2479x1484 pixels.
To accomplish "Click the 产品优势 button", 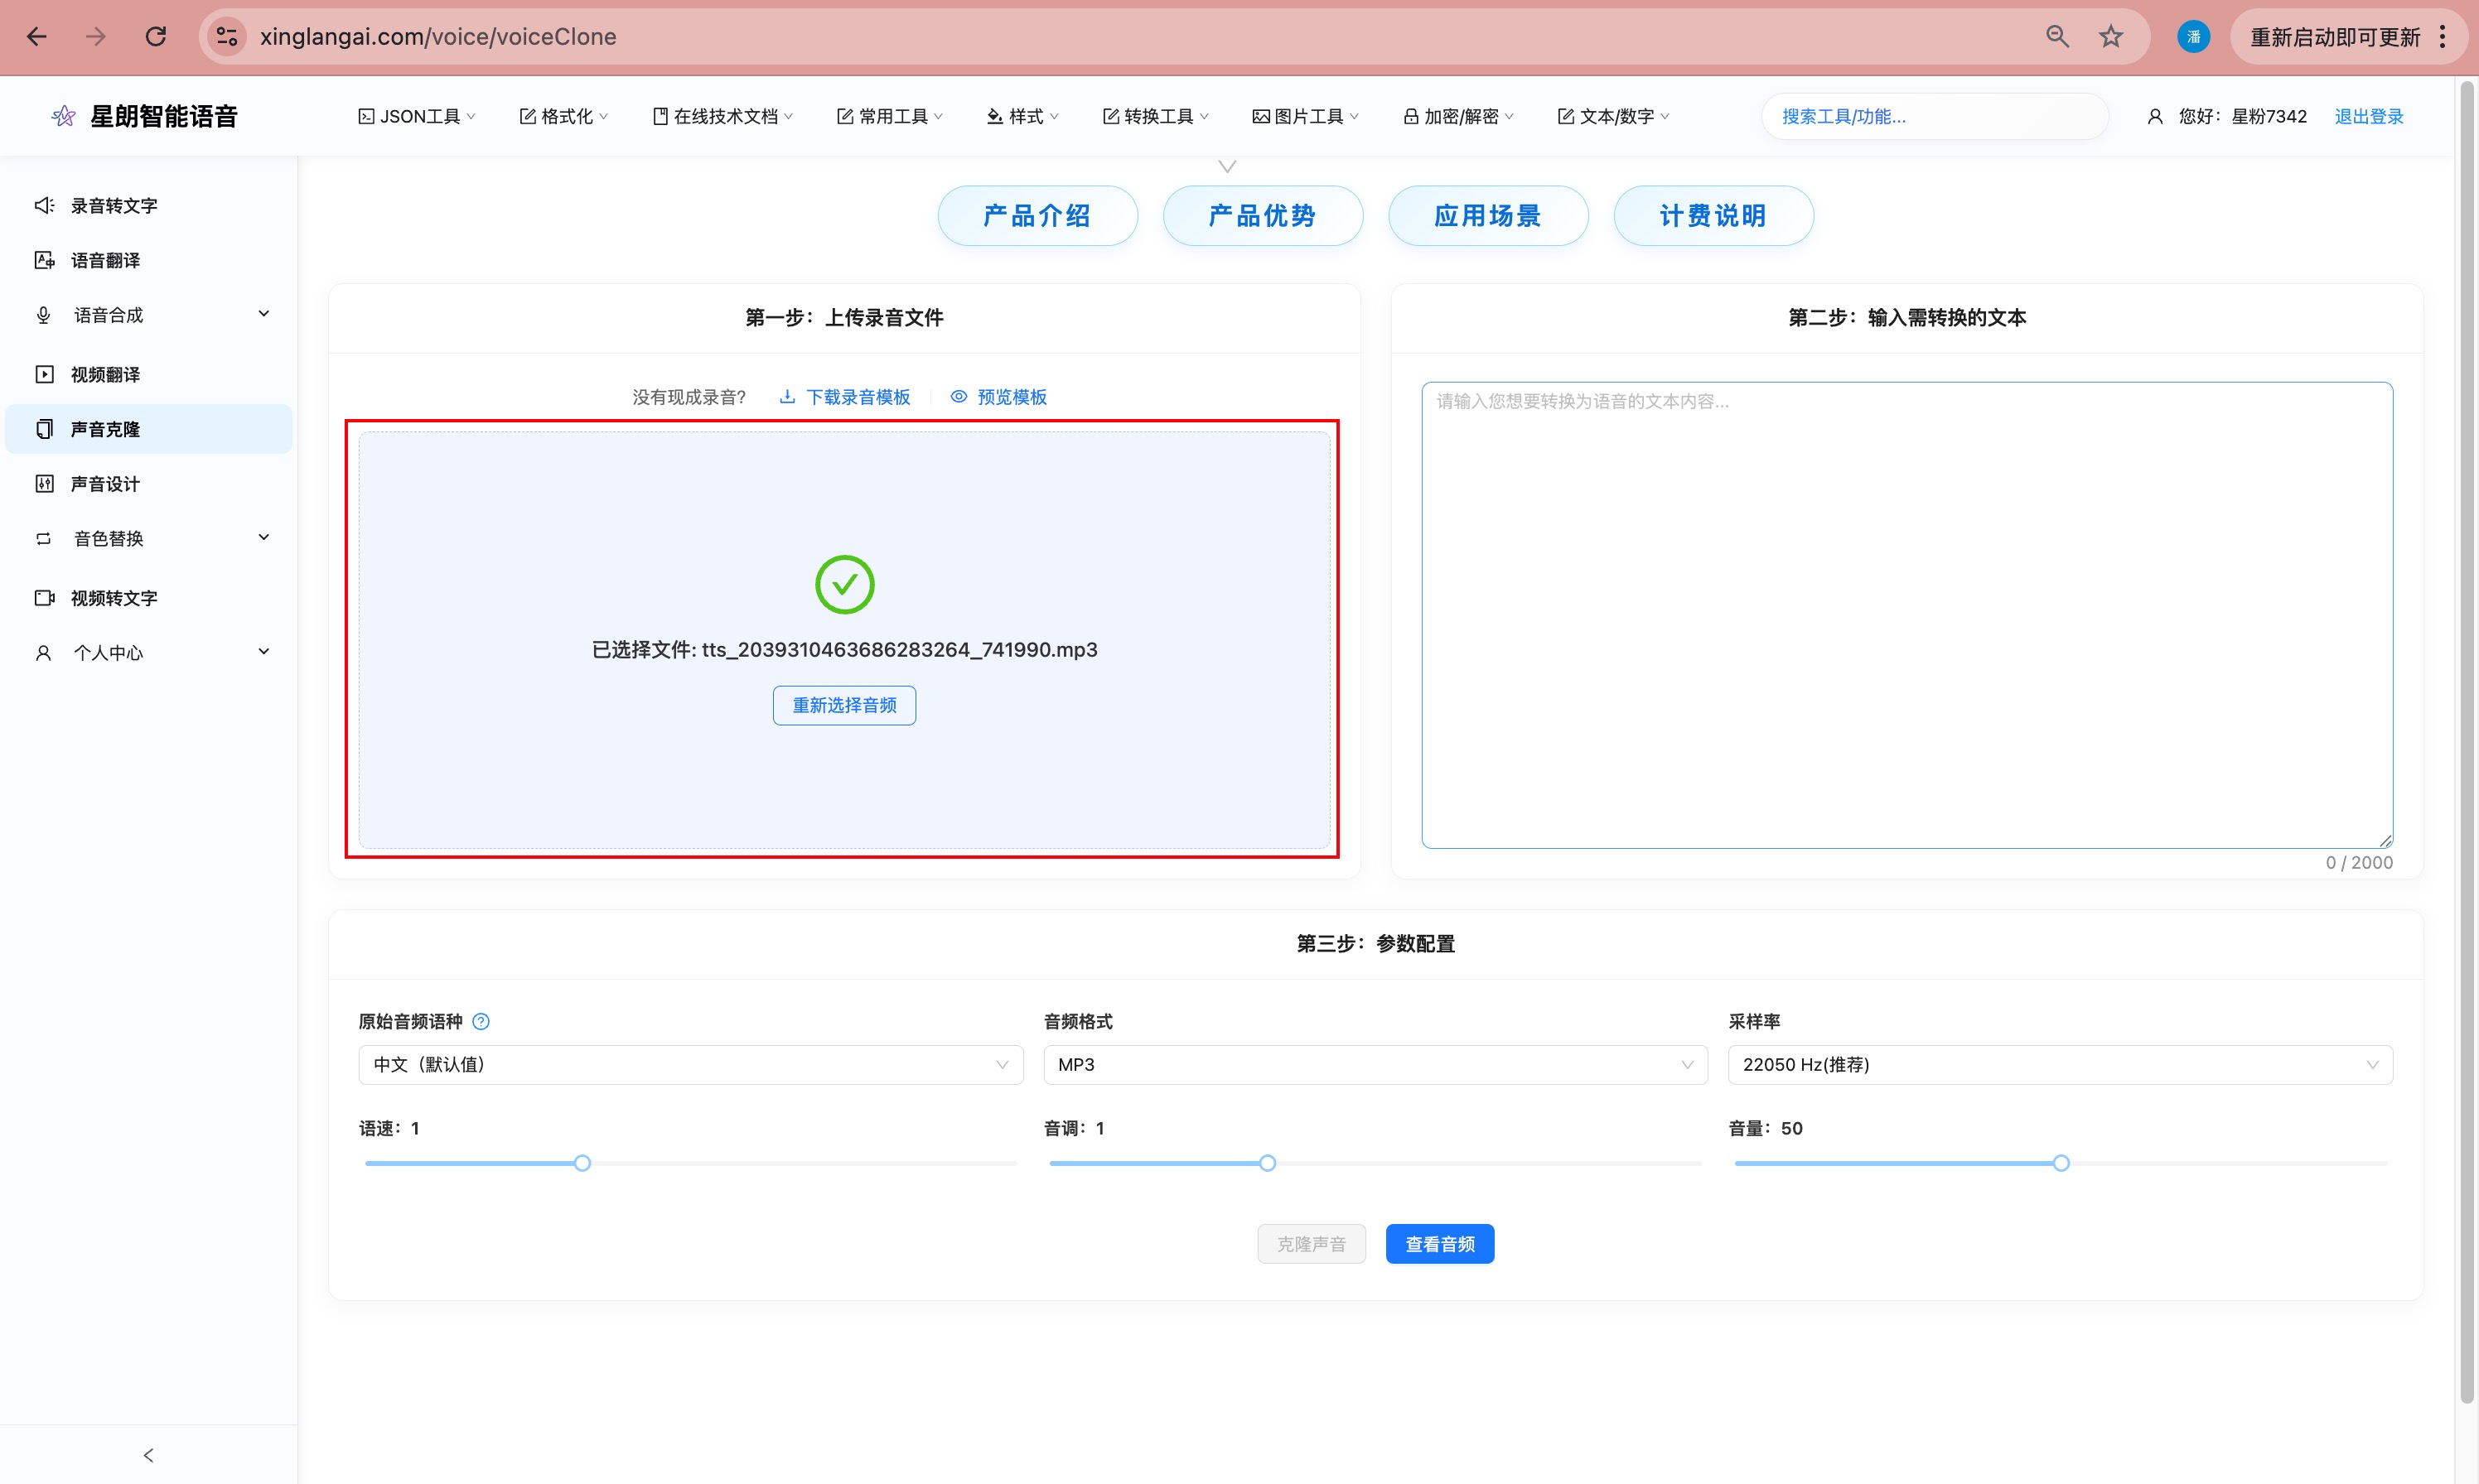I will click(x=1263, y=216).
